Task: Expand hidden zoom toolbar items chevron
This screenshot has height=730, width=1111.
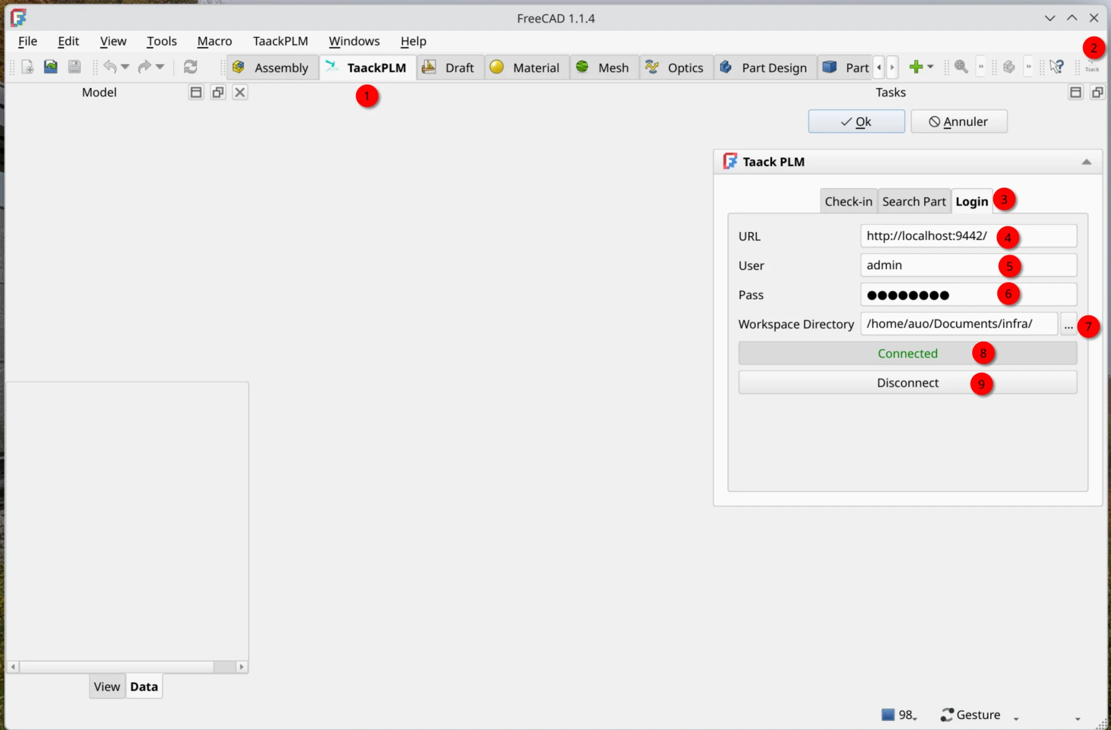Action: click(981, 67)
